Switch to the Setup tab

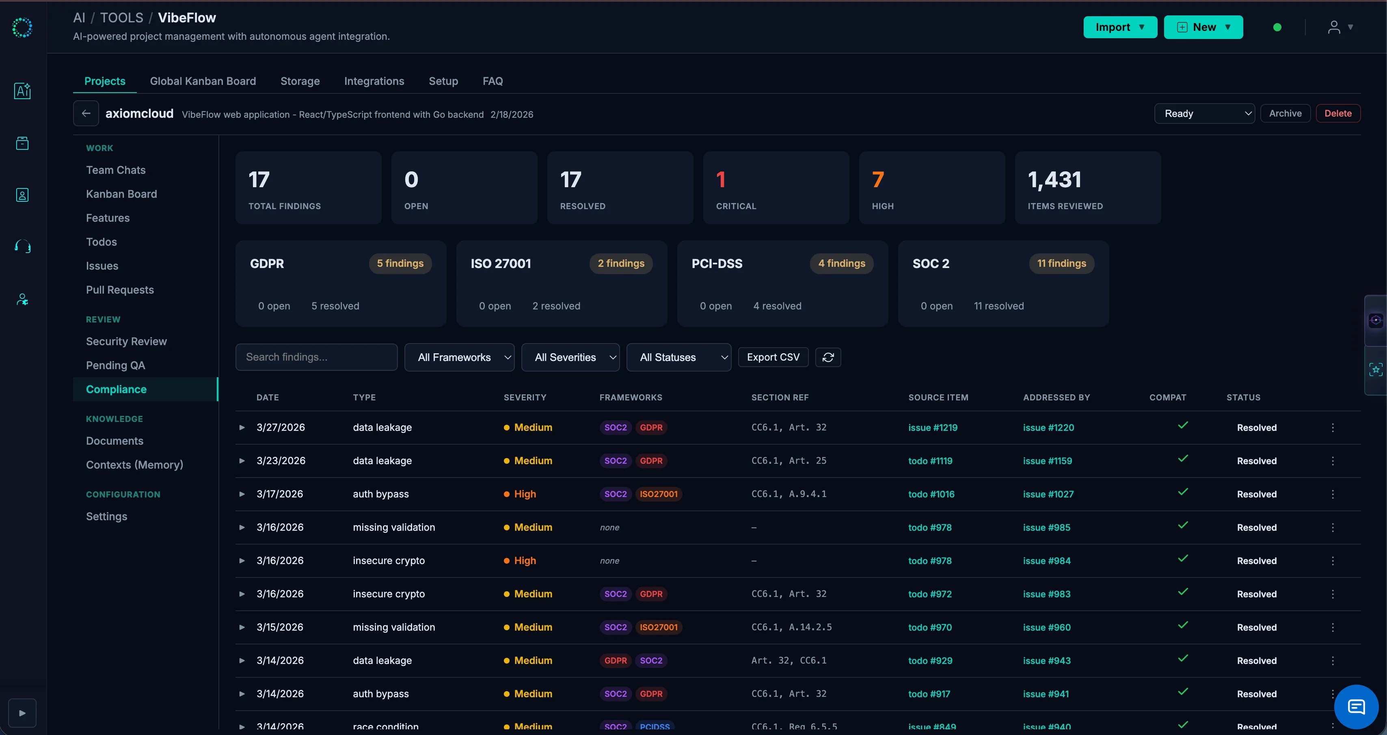pos(443,81)
